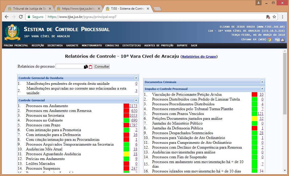Collapse the Documentos Criminais panel
289x176 pixels.
(x=262, y=82)
